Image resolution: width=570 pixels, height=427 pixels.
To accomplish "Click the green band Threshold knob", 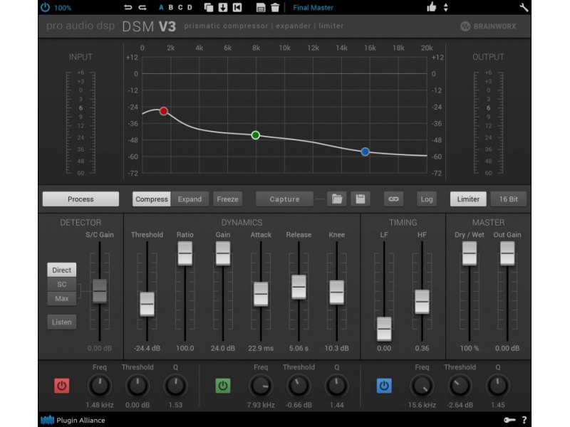I will (x=299, y=386).
